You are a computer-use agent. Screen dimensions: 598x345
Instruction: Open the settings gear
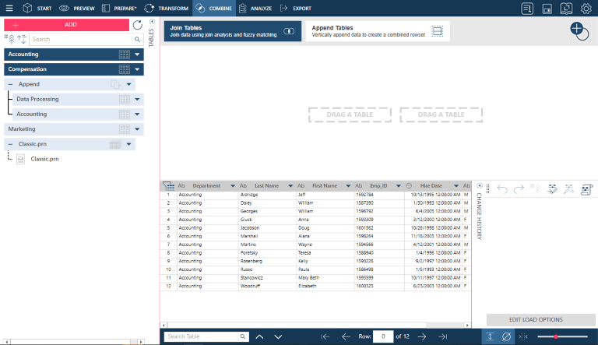click(x=586, y=9)
